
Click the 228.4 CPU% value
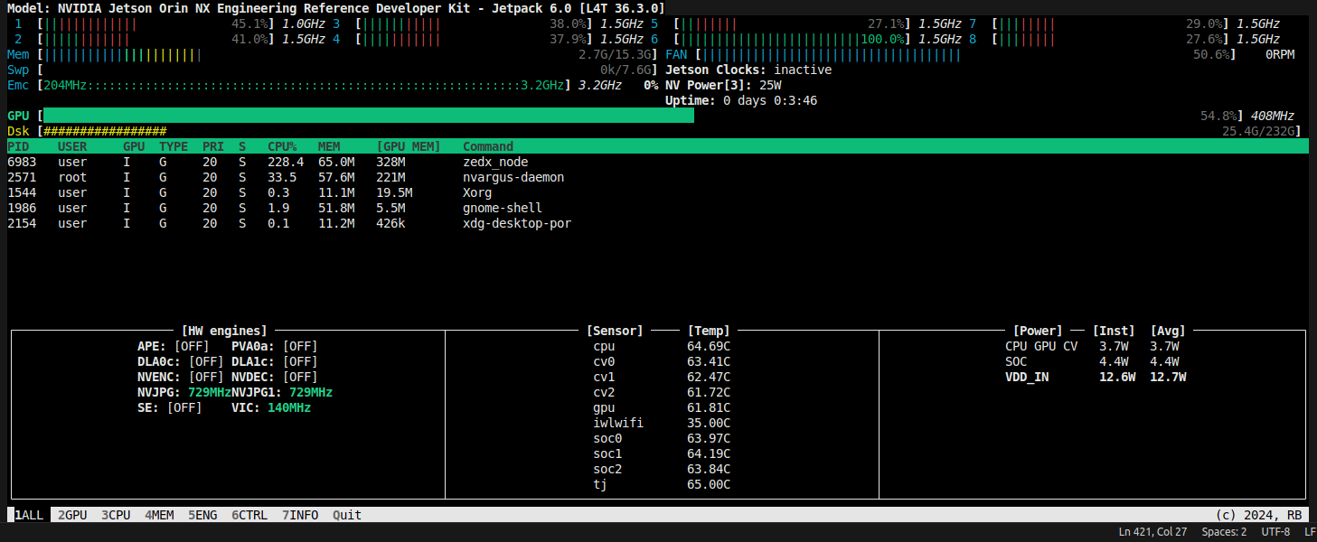pyautogui.click(x=286, y=162)
